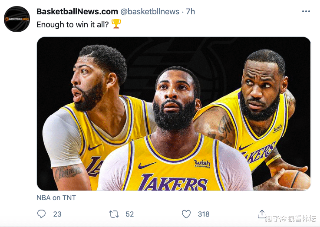Like the tweet with the heart icon
The height and width of the screenshot is (227, 320).
tap(186, 214)
